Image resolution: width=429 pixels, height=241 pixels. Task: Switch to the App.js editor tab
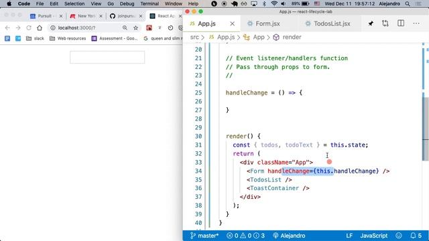pyautogui.click(x=206, y=24)
